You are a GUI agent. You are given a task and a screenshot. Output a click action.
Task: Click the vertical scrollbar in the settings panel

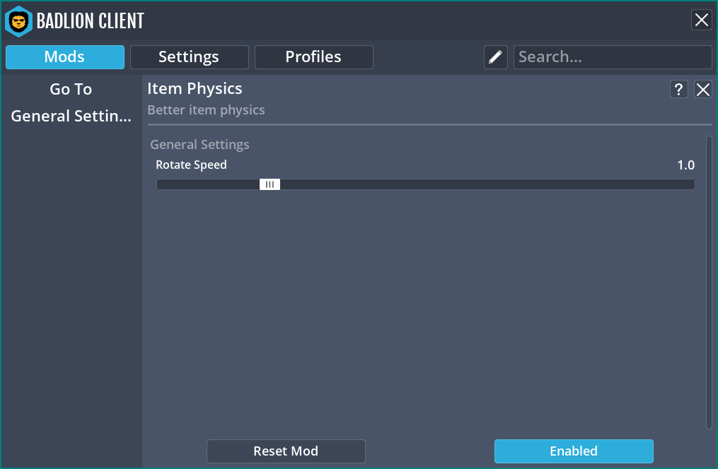(709, 283)
